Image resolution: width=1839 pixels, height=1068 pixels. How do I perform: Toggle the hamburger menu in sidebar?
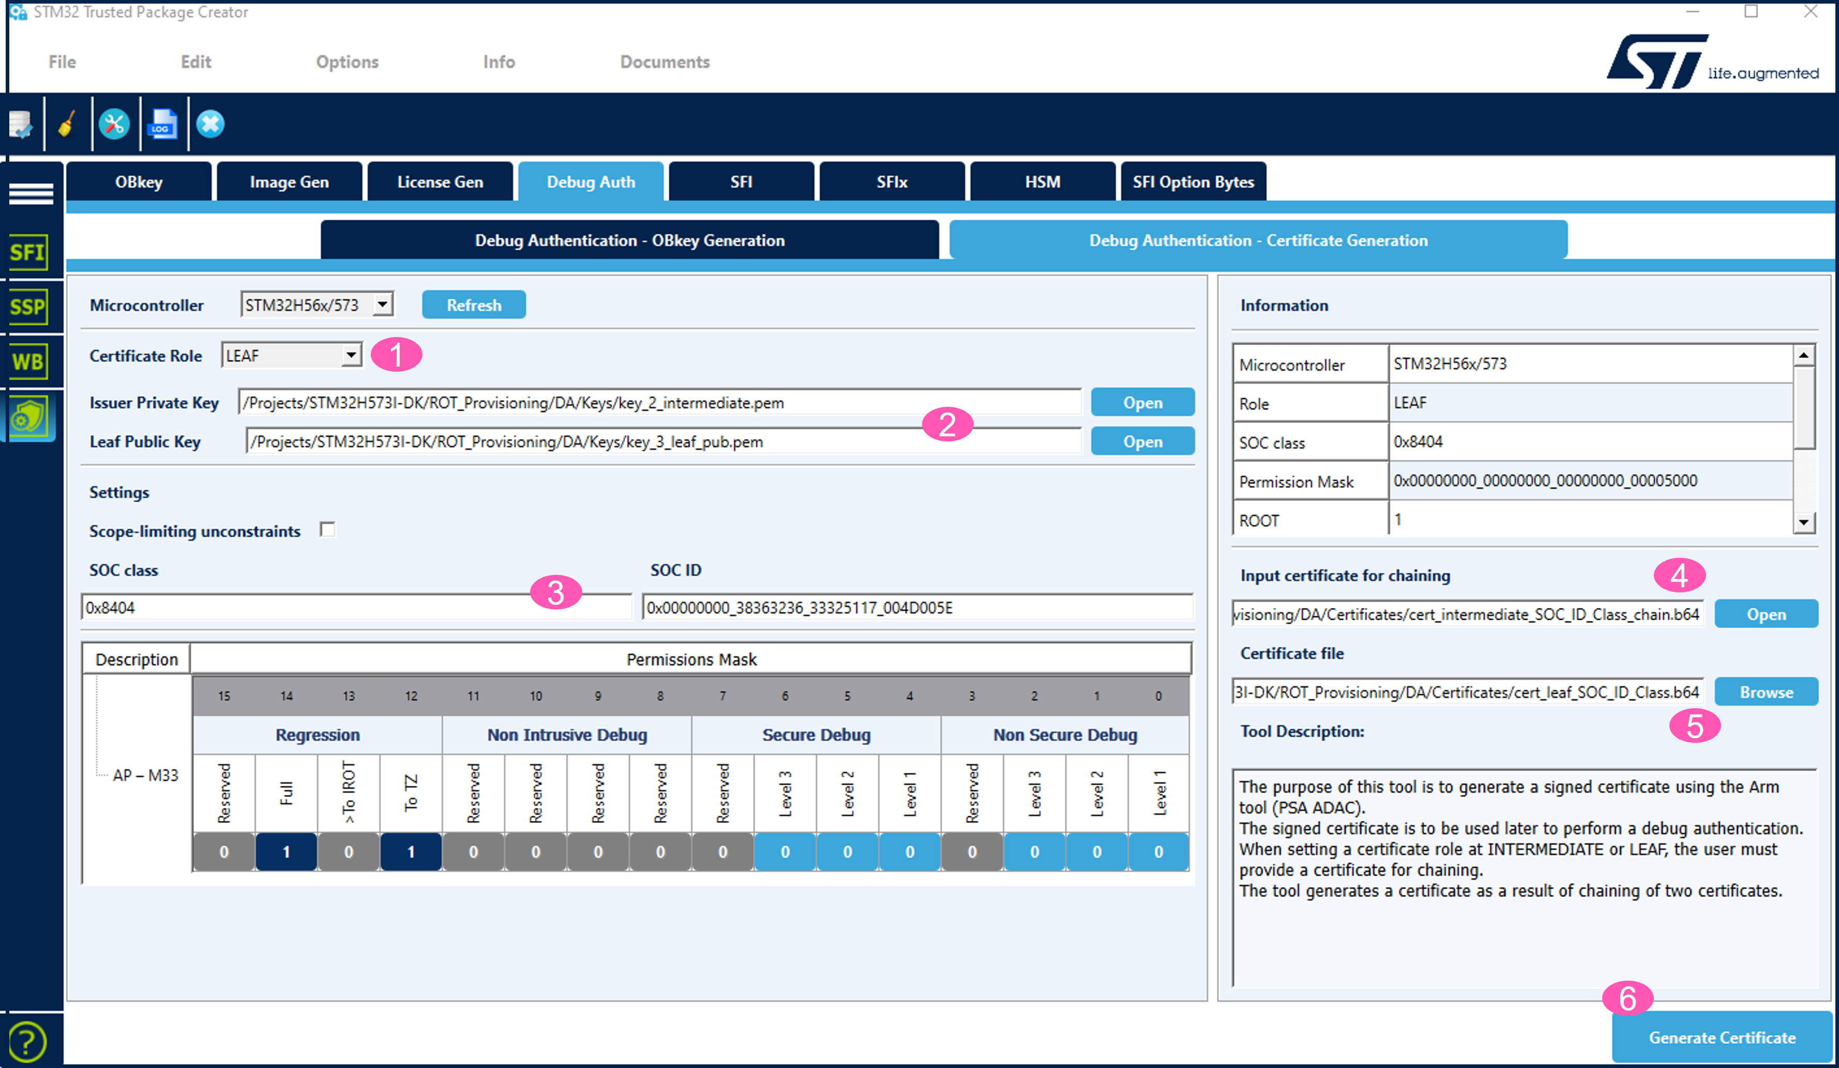point(31,194)
